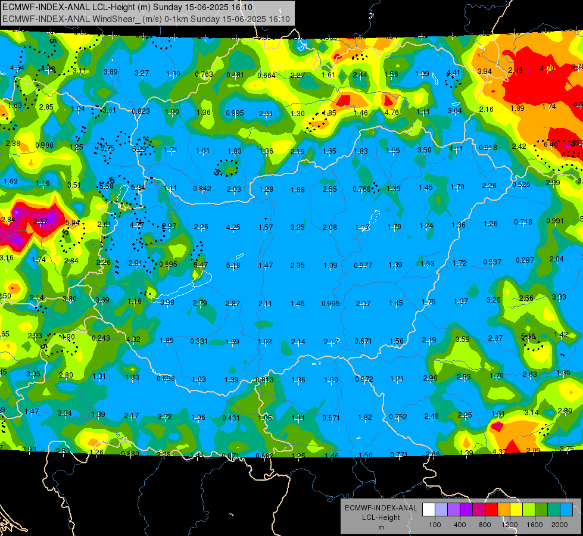Click the lime green legend swatch
Viewport: 583px width, 536px height.
coord(529,509)
